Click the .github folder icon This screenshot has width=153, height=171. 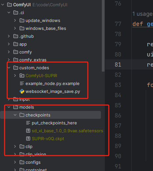[x=16, y=36]
